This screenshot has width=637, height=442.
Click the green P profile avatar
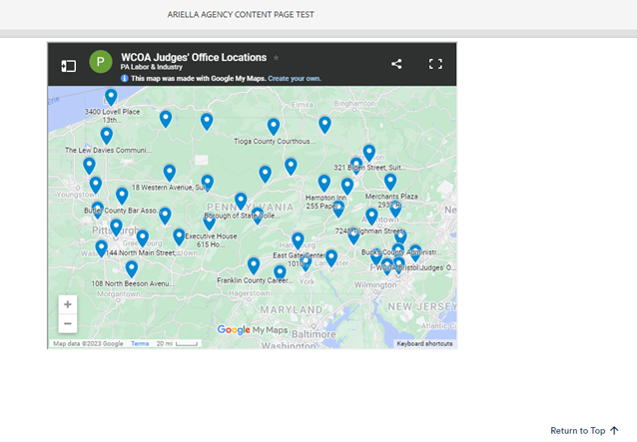click(101, 62)
